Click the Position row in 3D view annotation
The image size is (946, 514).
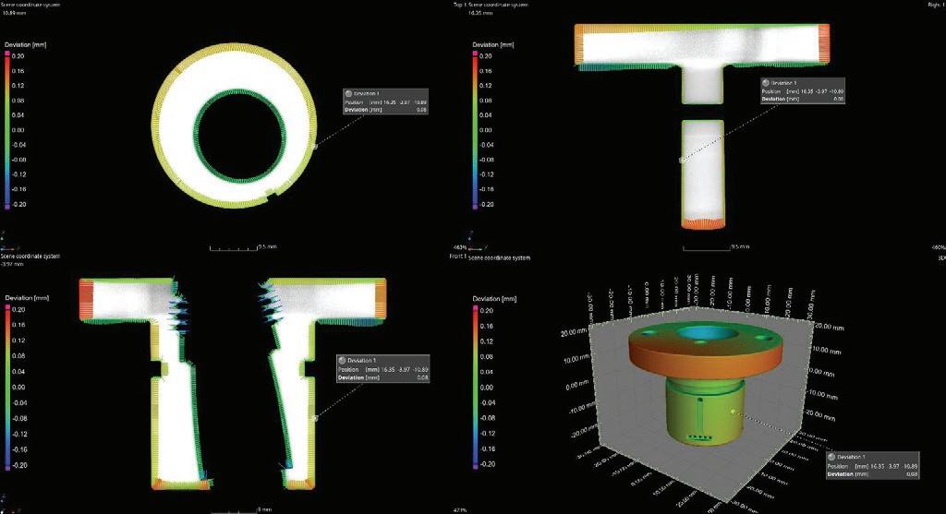pos(872,466)
